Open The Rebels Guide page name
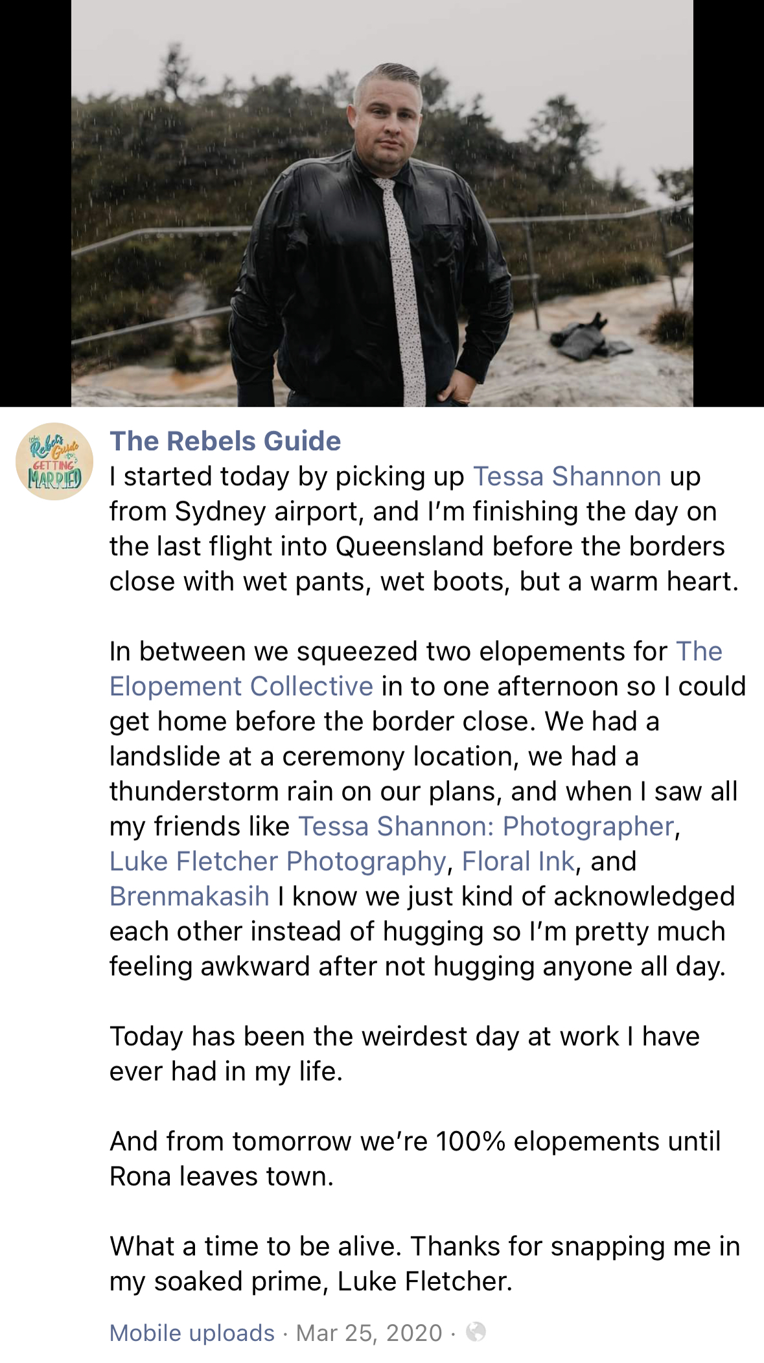The image size is (764, 1363). pos(225,441)
